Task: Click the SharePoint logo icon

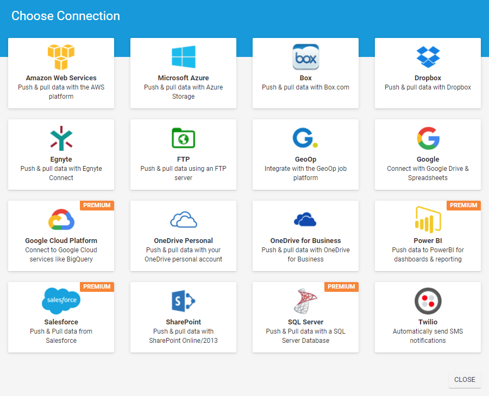Action: tap(184, 301)
